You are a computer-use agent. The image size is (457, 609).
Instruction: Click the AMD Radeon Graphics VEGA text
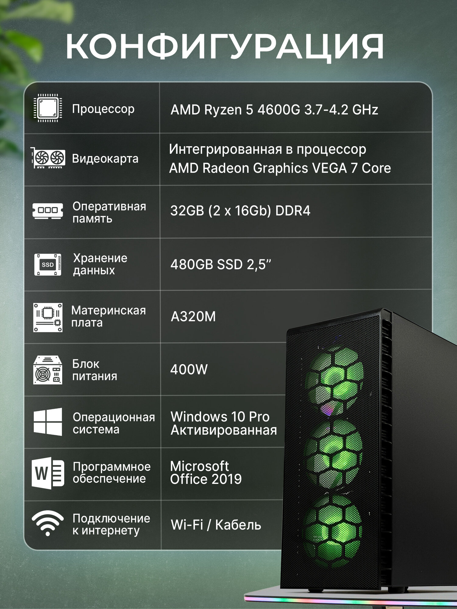point(258,168)
